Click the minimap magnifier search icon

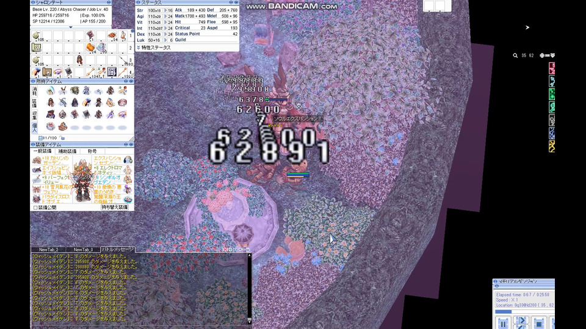coord(515,55)
